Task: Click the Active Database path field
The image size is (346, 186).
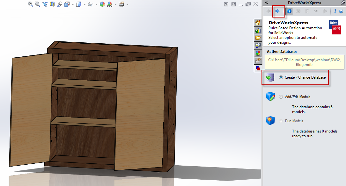Action: point(304,62)
